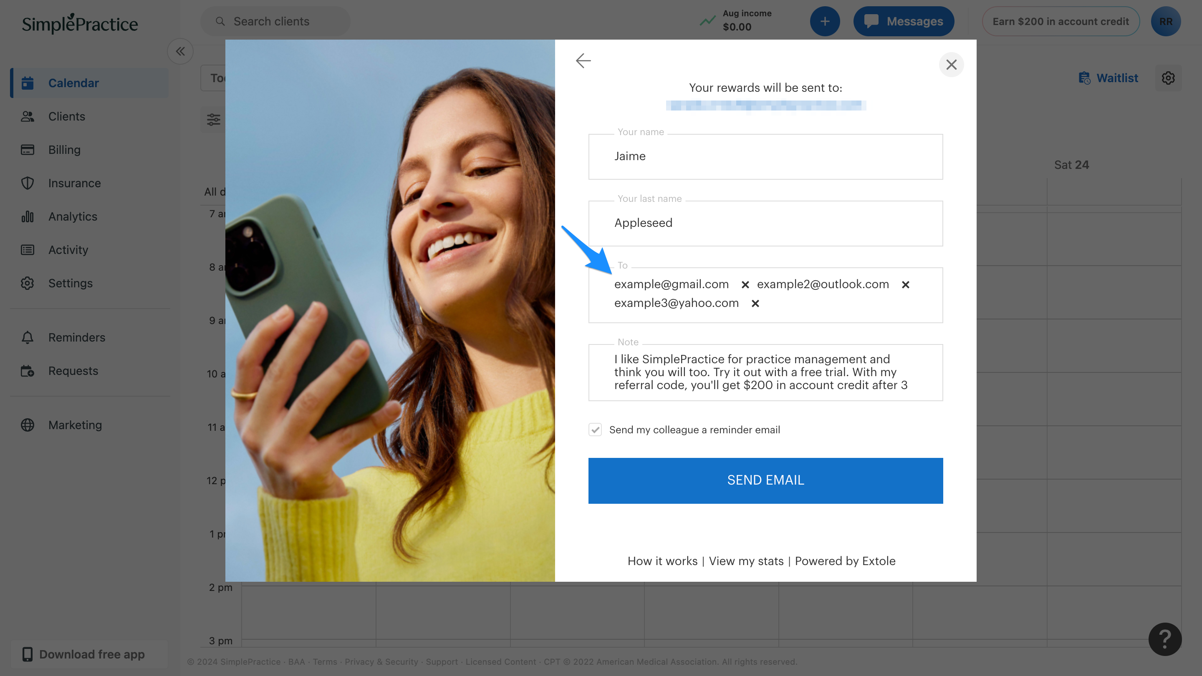Viewport: 1202px width, 676px height.
Task: Click the Settings gear icon in sidebar
Action: pos(28,284)
